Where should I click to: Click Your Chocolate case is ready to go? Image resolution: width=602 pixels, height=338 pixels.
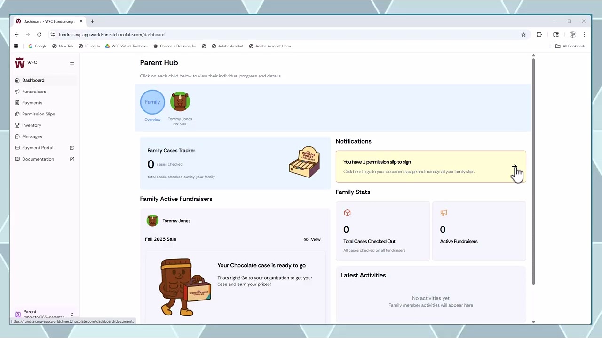261,266
